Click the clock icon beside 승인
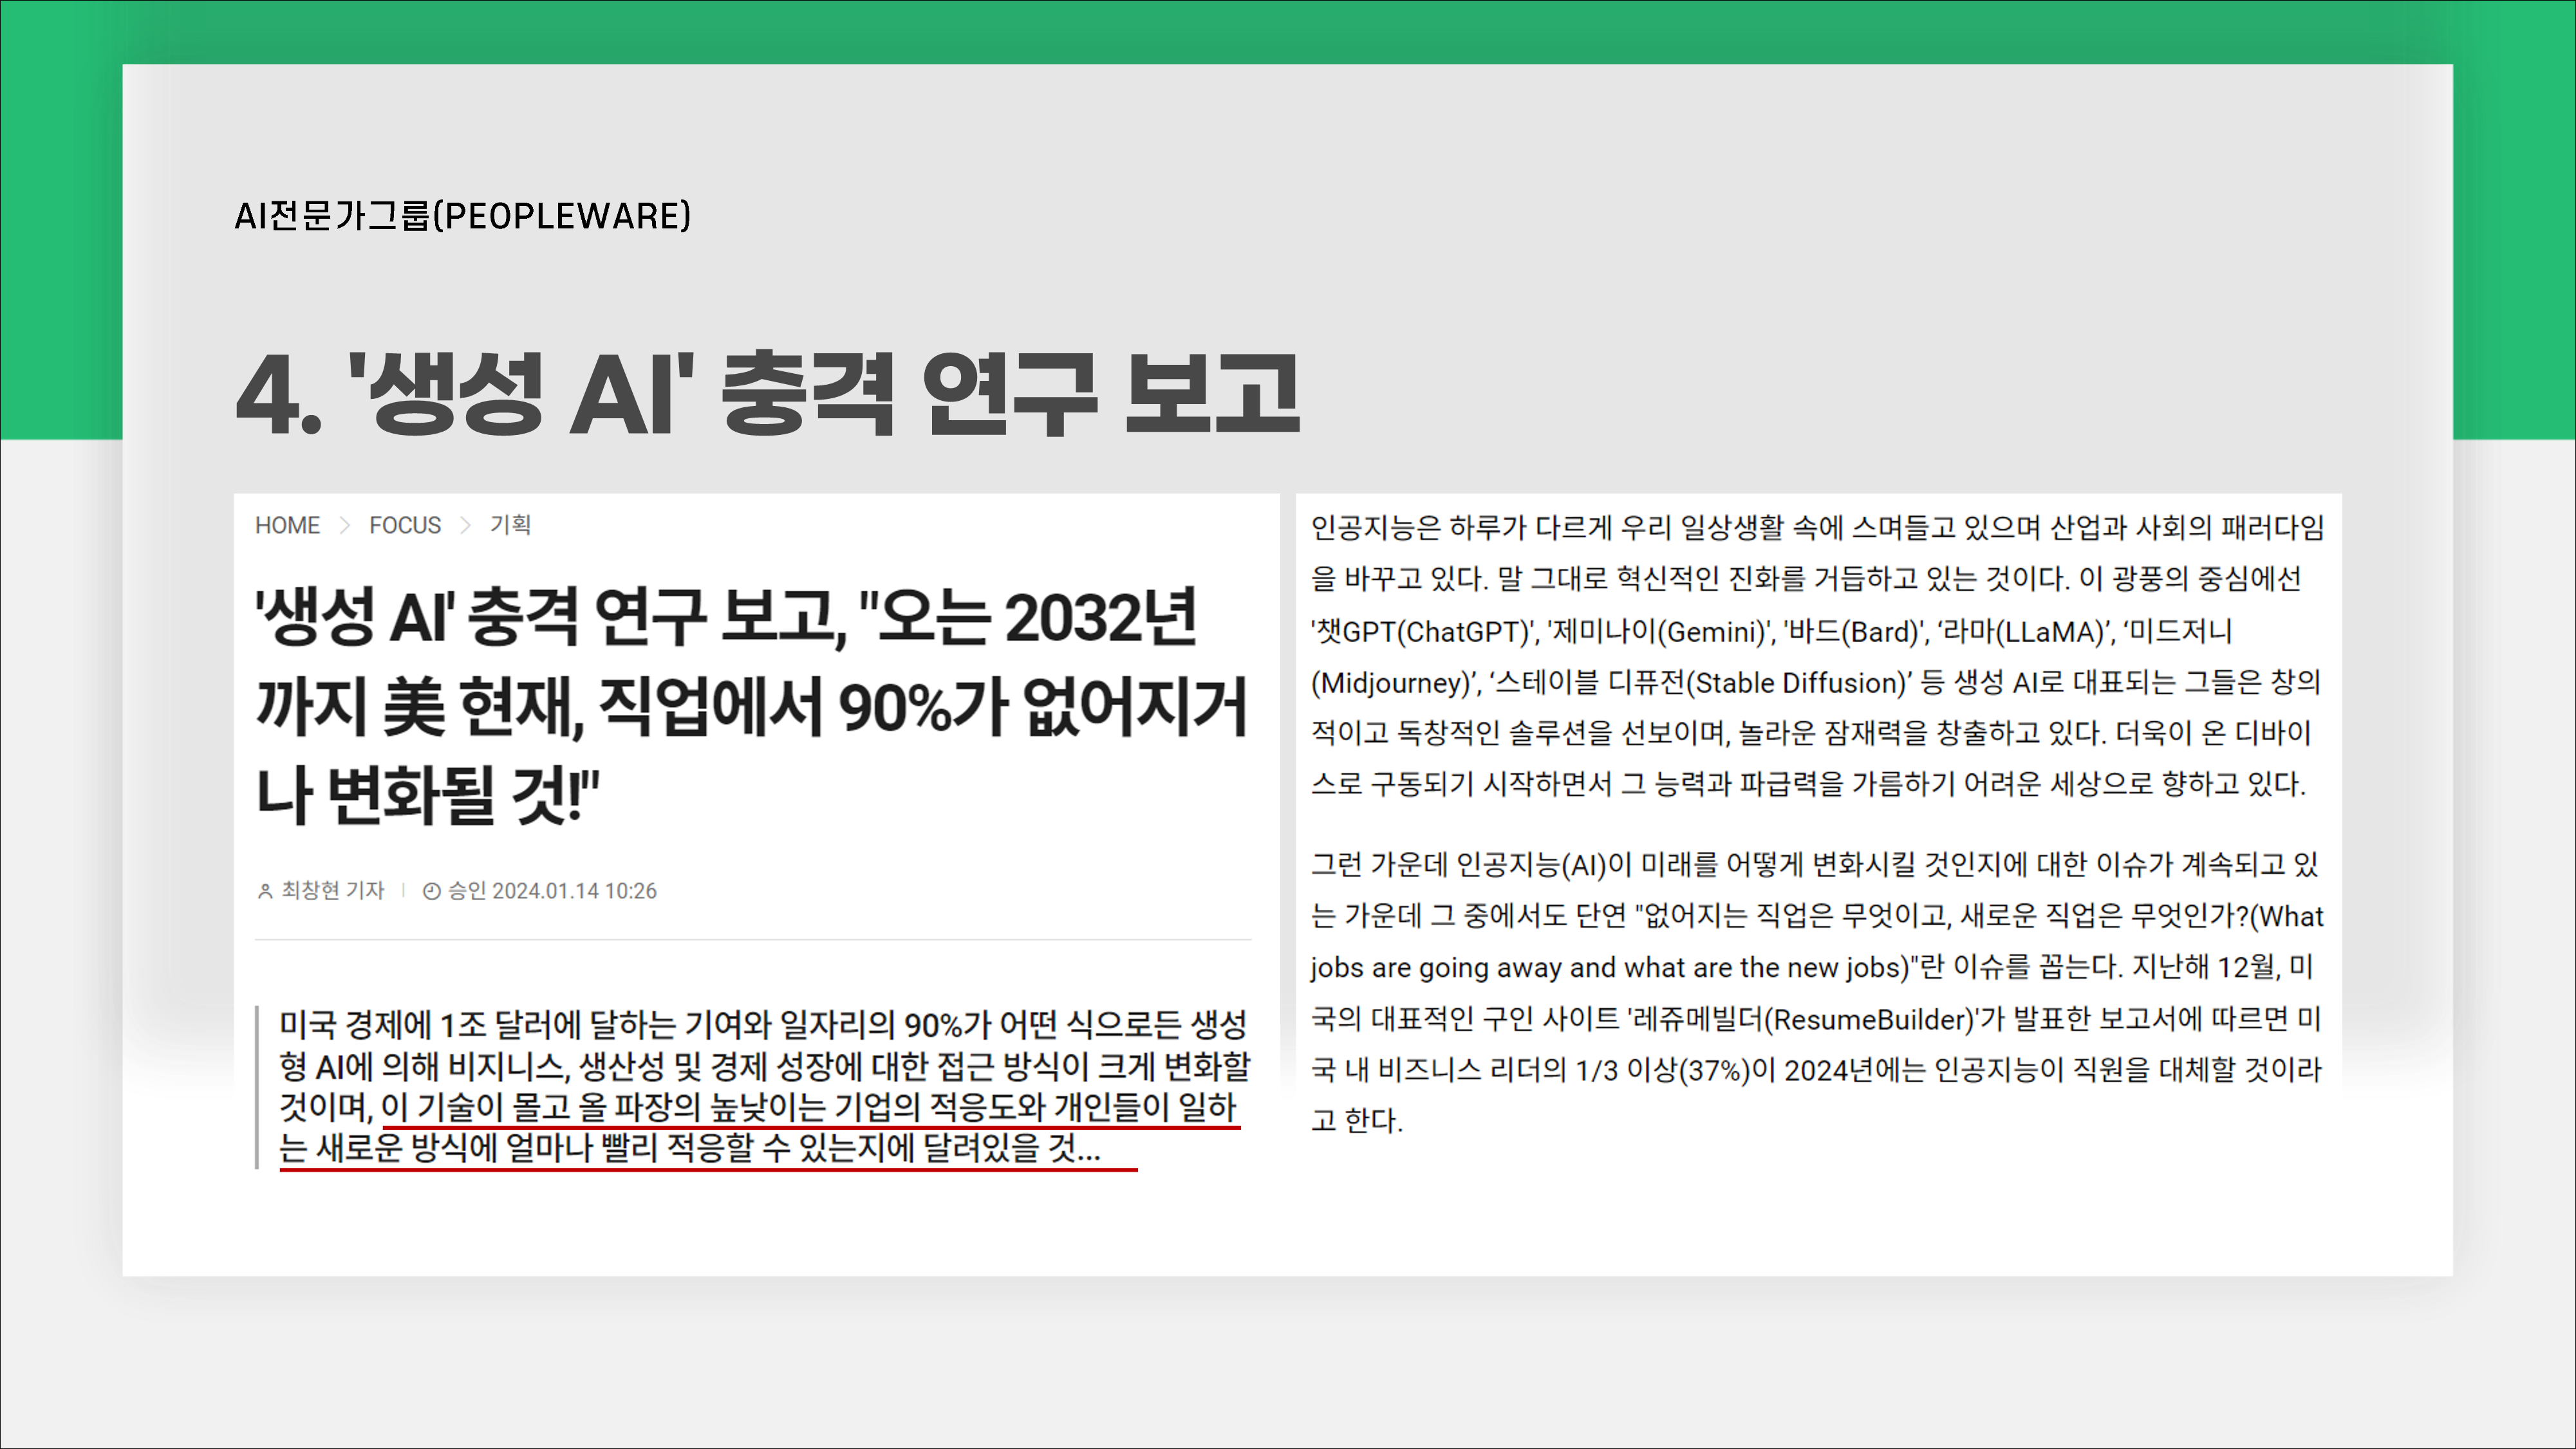The height and width of the screenshot is (1449, 2576). tap(431, 891)
